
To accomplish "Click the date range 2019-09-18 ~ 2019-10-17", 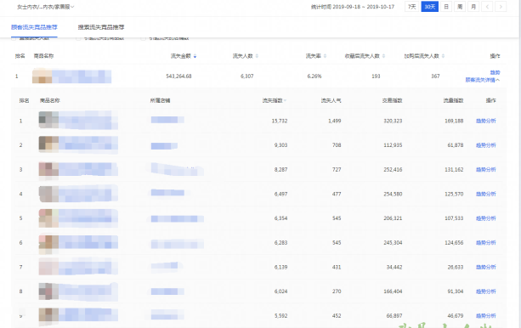I will point(364,7).
